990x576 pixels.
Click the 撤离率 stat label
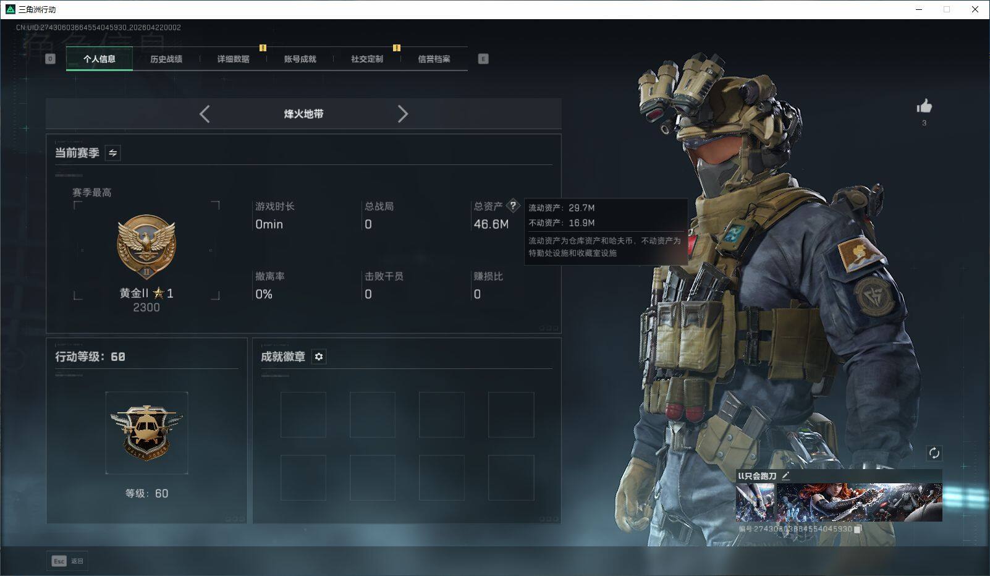click(270, 276)
